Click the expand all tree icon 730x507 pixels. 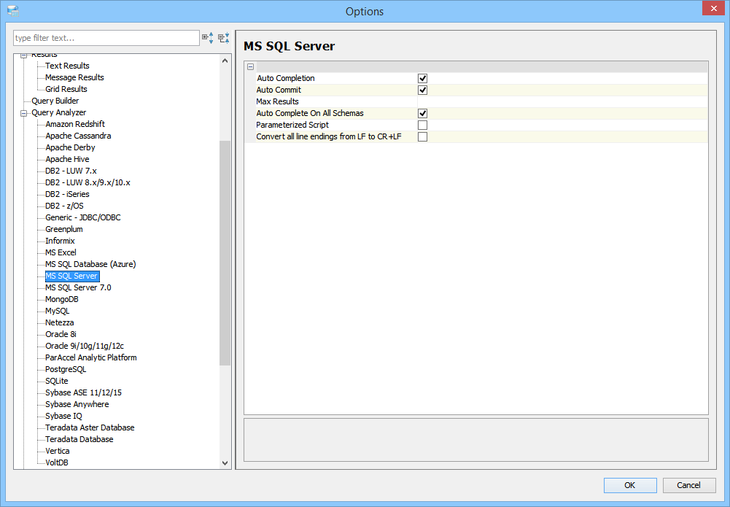point(208,38)
